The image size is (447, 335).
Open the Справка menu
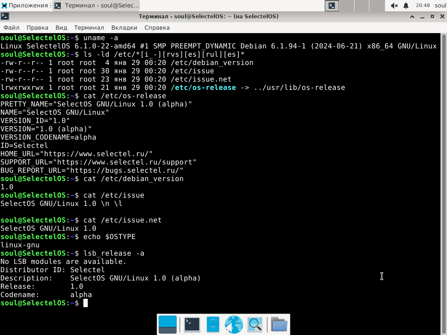tap(157, 27)
